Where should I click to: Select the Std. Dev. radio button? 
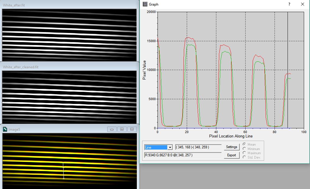click(244, 157)
